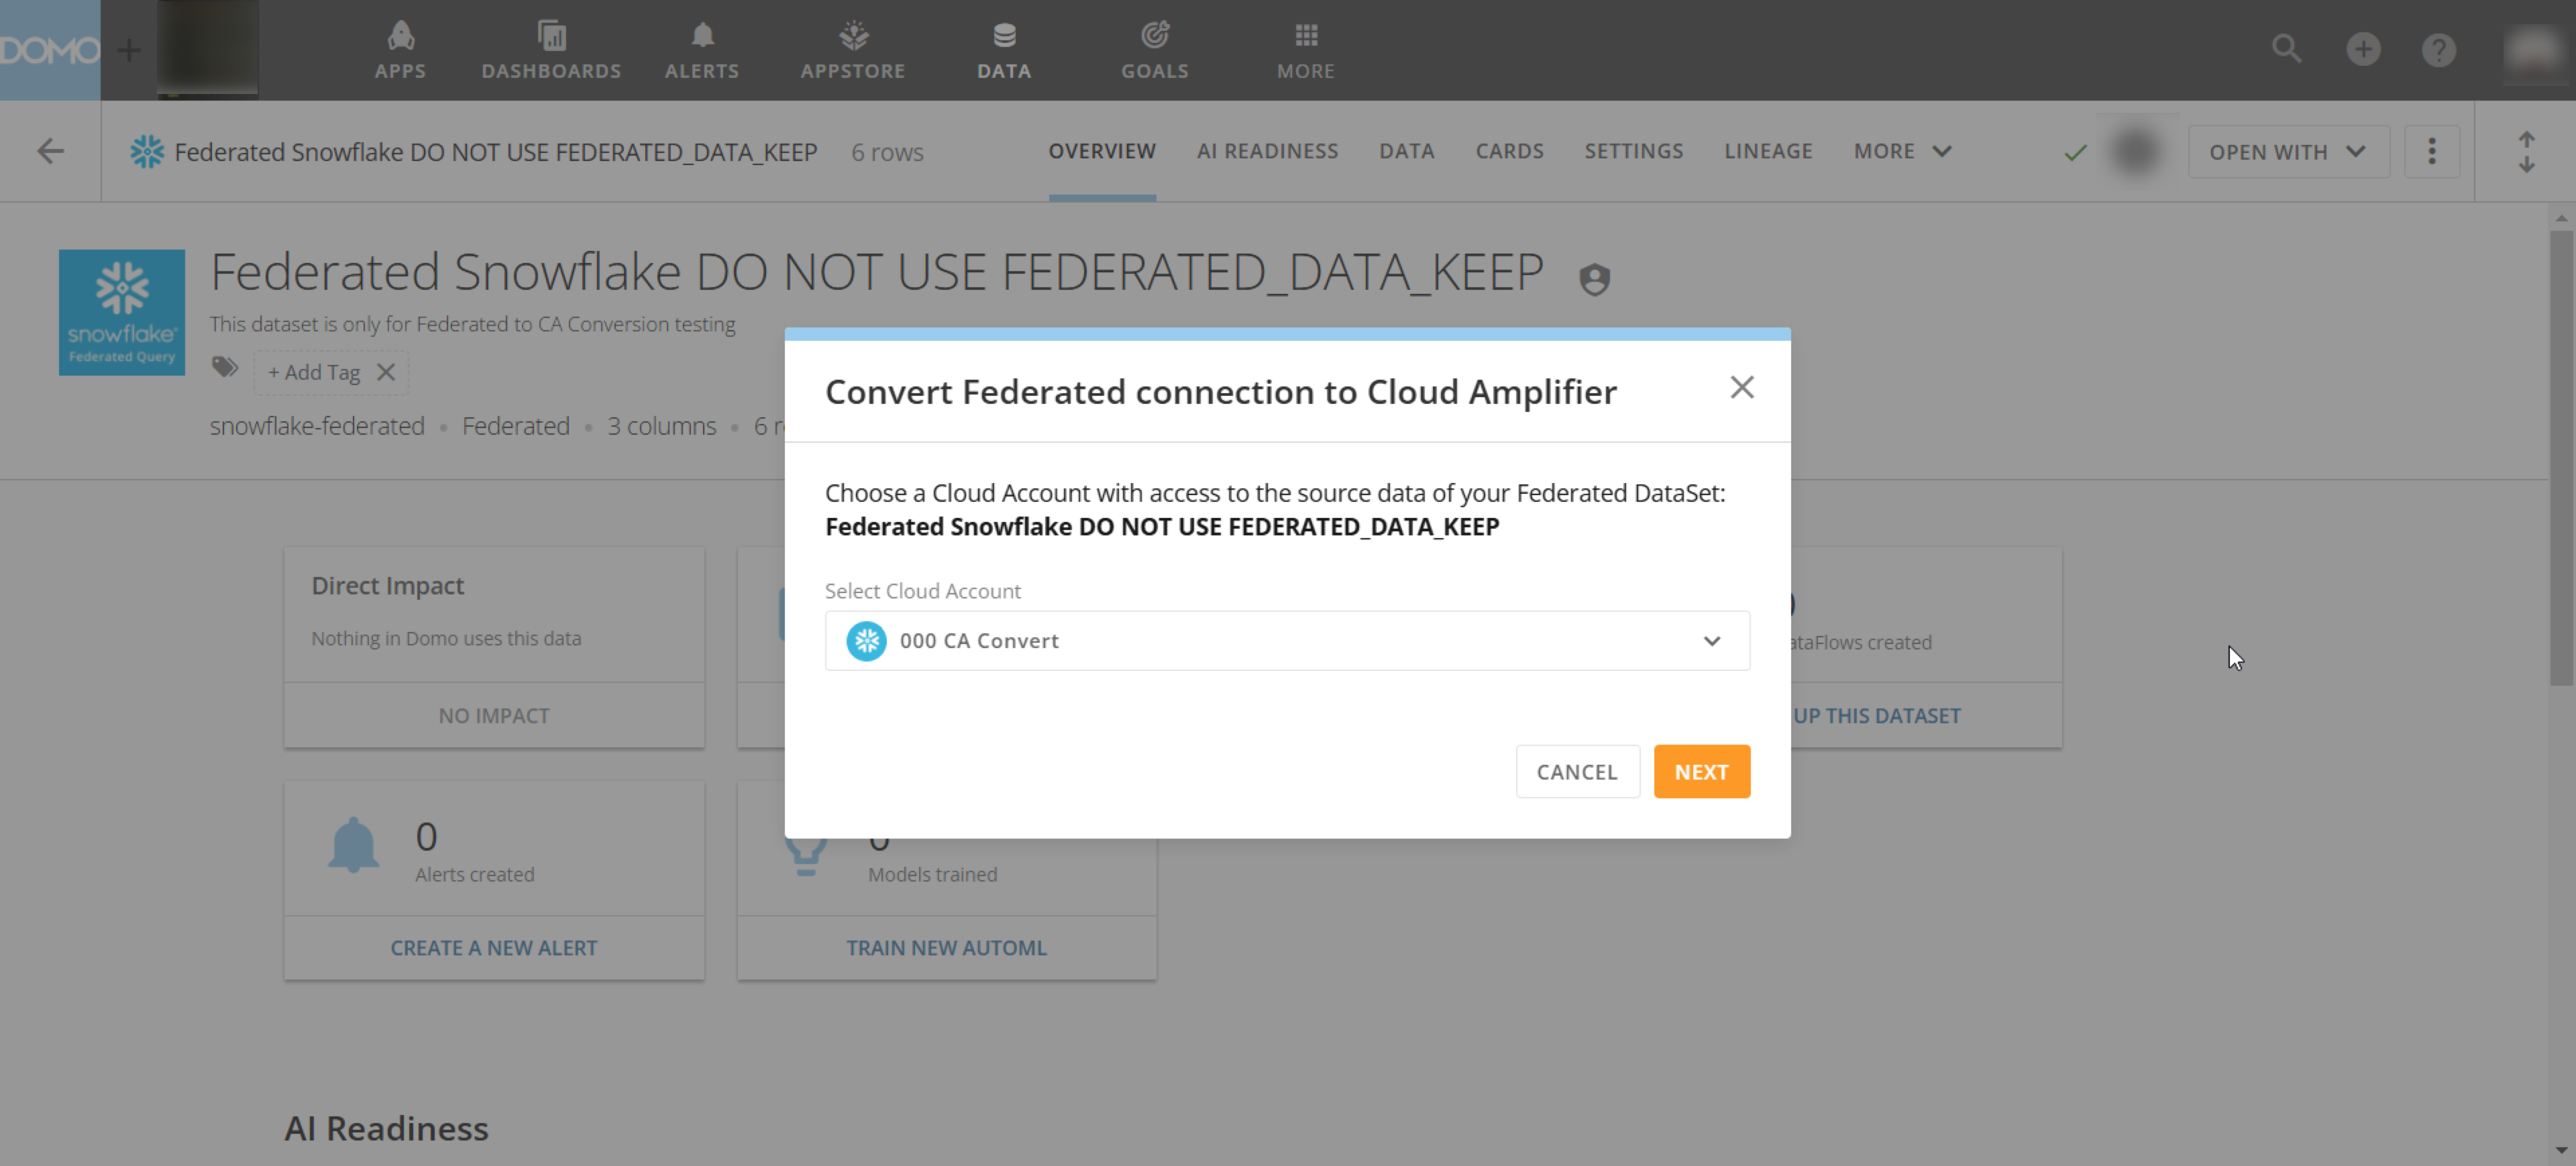2576x1166 pixels.
Task: Click the Cancel button
Action: tap(1577, 771)
